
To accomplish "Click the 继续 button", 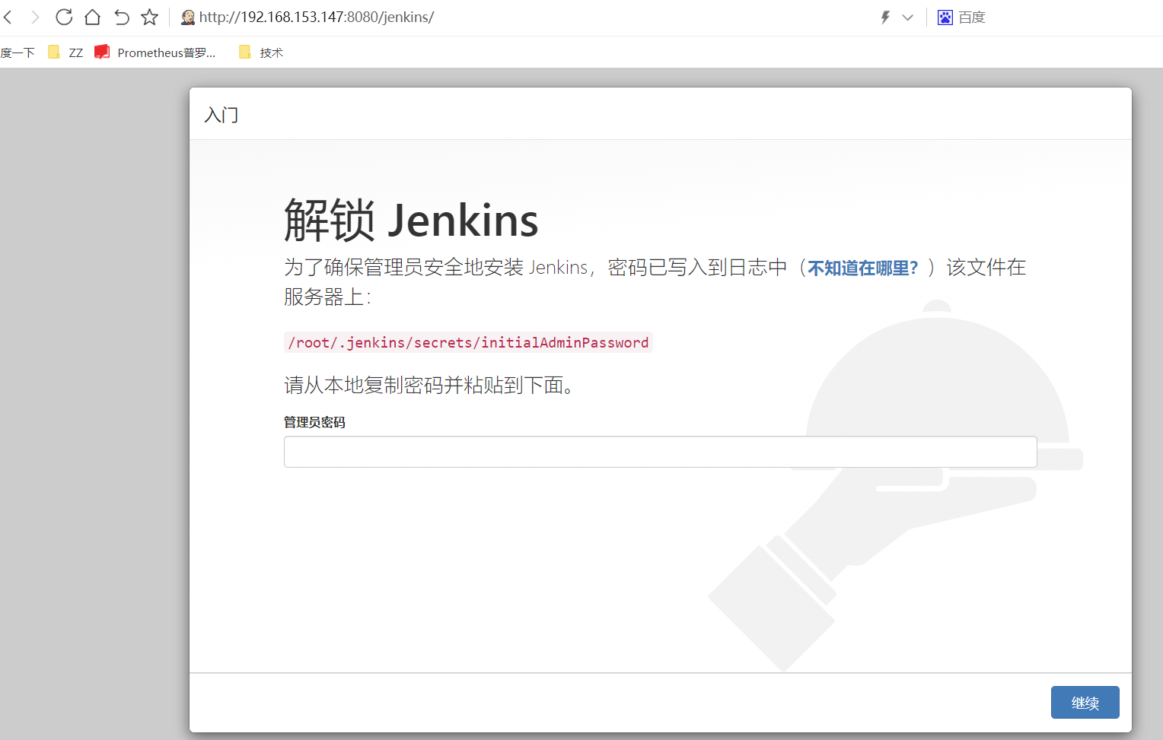I will coord(1085,703).
